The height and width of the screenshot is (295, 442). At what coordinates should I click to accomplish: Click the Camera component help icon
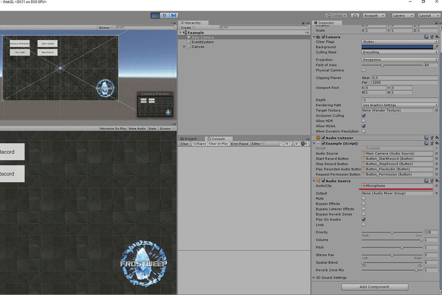[x=427, y=37]
